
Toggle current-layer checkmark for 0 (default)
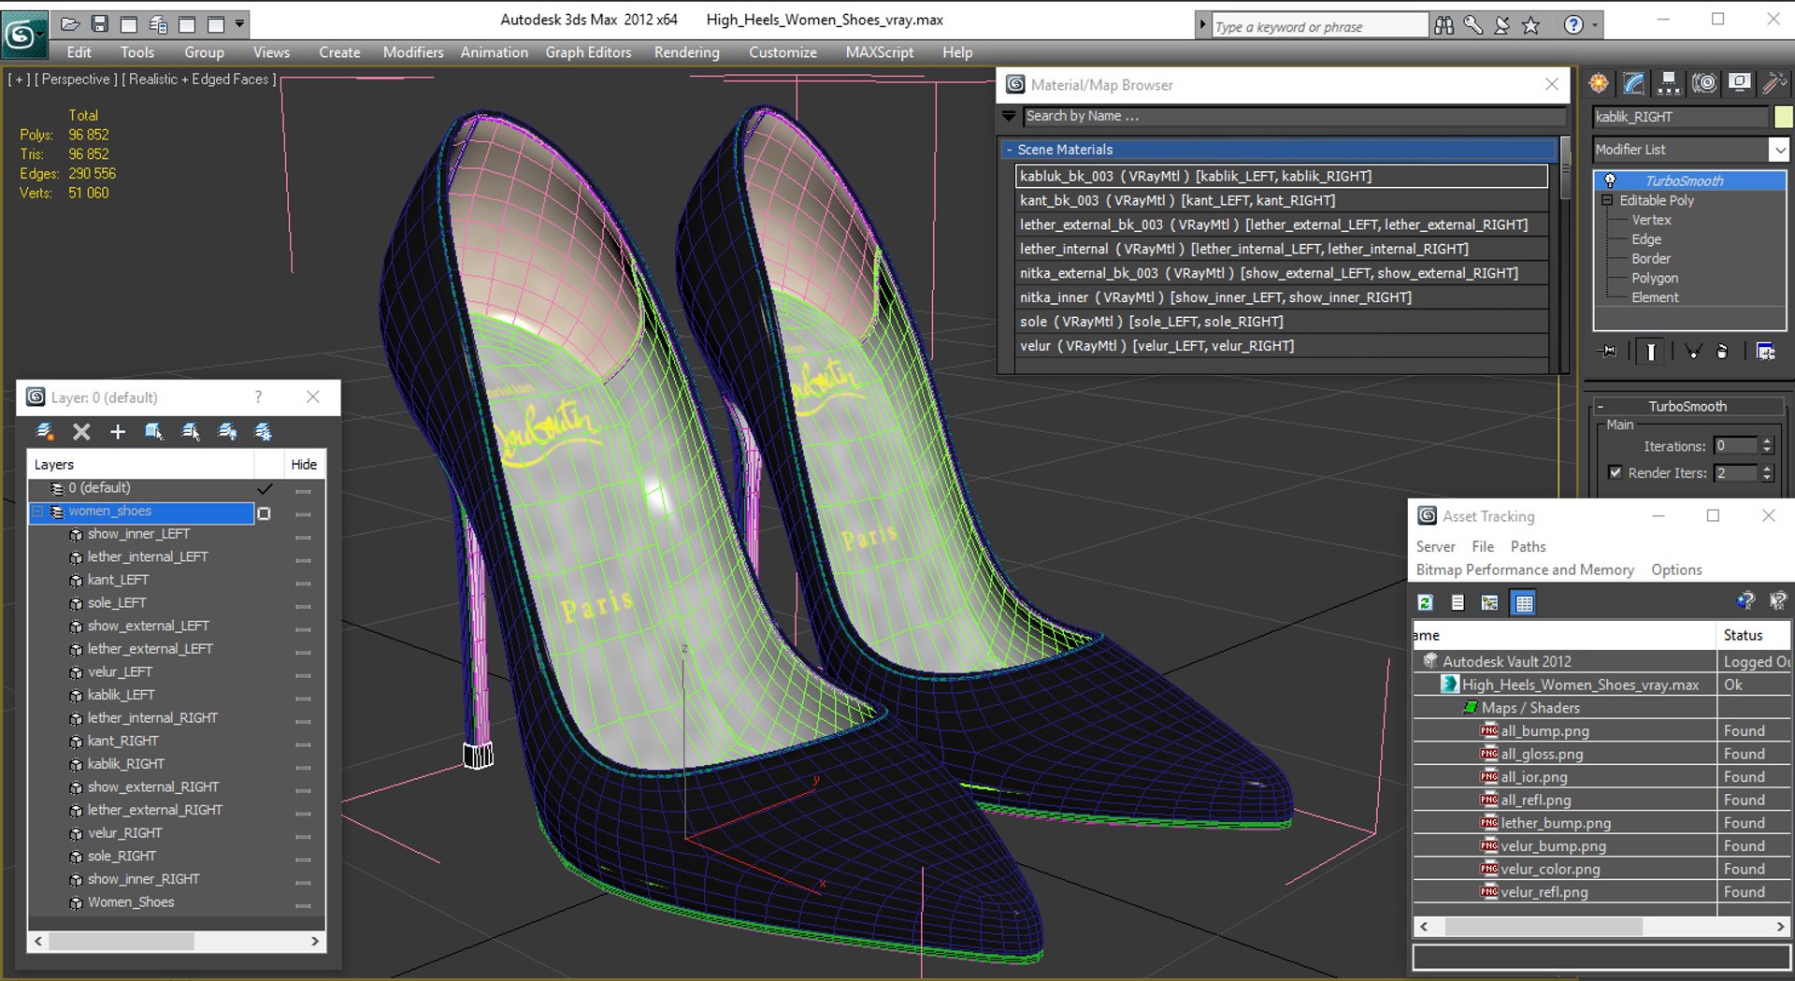pyautogui.click(x=266, y=488)
